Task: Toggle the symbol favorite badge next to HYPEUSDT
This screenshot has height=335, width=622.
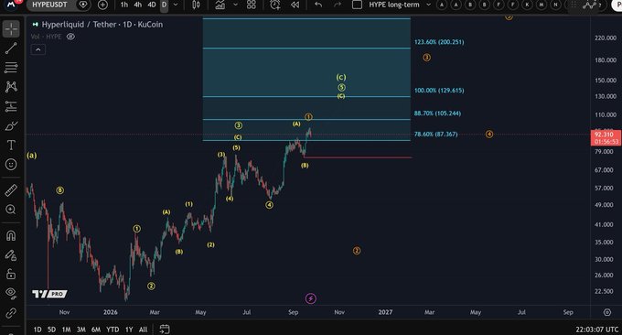Action: coord(83,5)
